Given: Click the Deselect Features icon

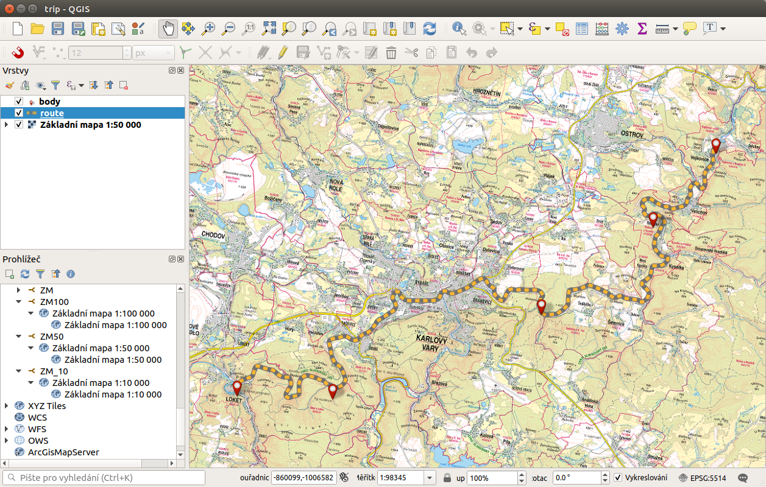Looking at the screenshot, I should [562, 28].
